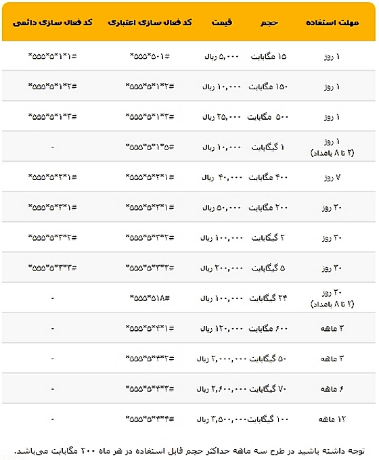Screen dimensions: 379x460
Task: Click the footnote about 200 مگابایت limit
Action: (x=189, y=451)
